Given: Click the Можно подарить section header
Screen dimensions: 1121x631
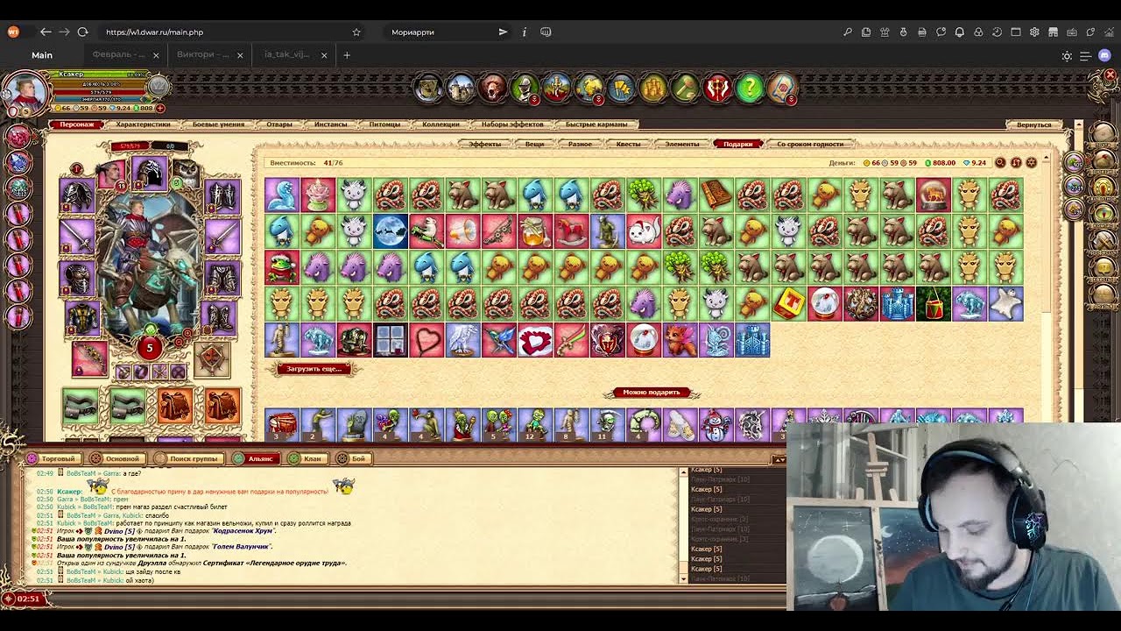Looking at the screenshot, I should coord(652,393).
